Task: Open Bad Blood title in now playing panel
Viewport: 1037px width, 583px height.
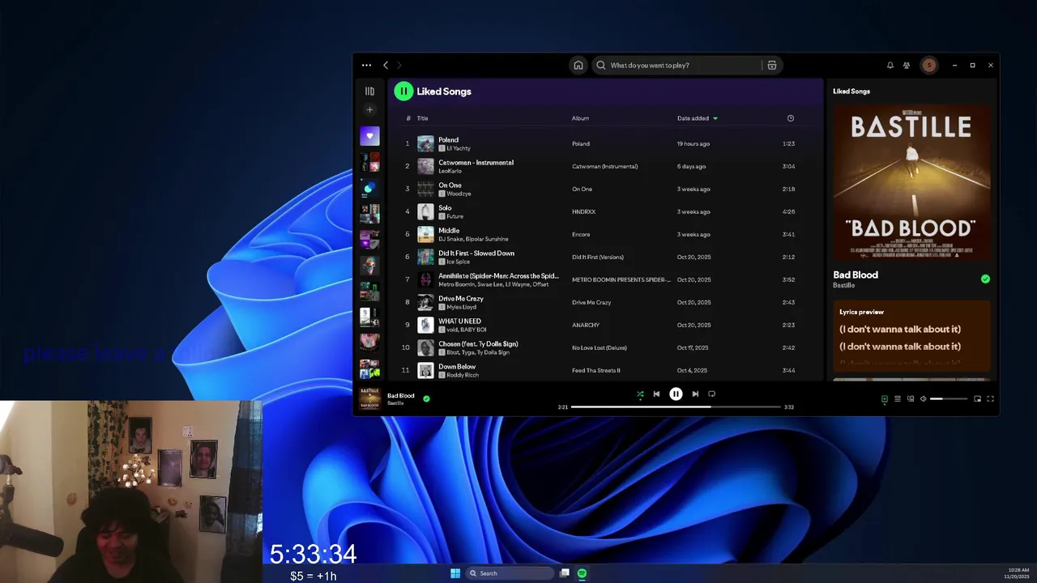Action: point(856,274)
